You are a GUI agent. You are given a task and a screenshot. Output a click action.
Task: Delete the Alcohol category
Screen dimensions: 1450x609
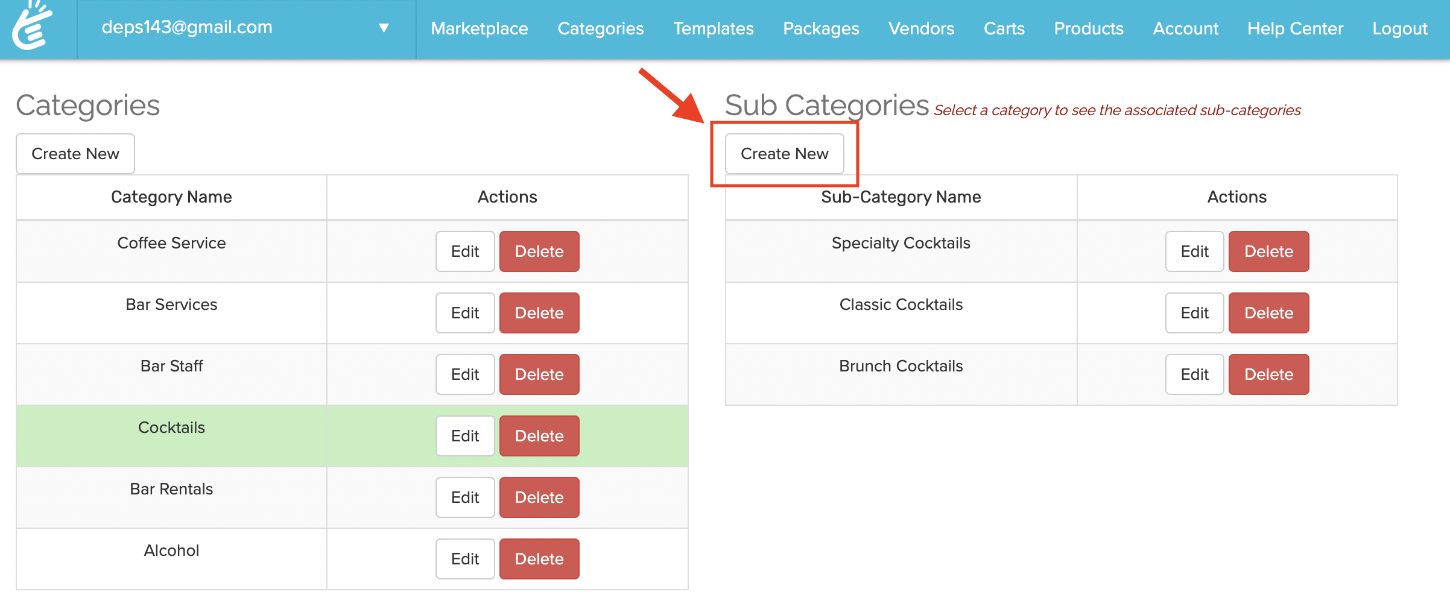[539, 559]
